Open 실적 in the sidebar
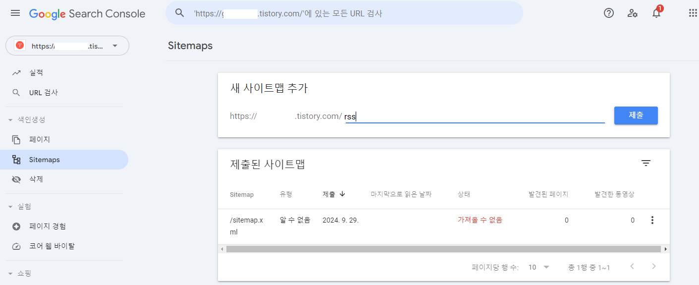The width and height of the screenshot is (699, 285). (64, 73)
